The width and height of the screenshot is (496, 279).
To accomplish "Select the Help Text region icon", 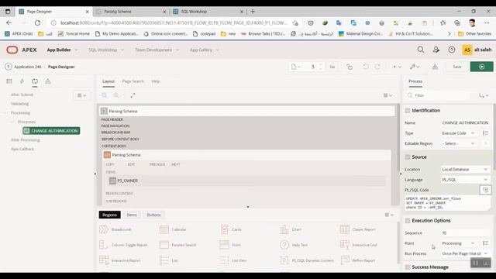I will 284,245.
